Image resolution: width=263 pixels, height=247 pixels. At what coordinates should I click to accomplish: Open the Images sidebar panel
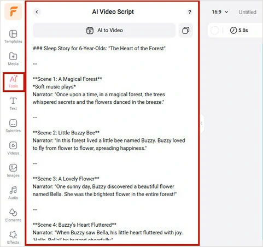pyautogui.click(x=13, y=170)
